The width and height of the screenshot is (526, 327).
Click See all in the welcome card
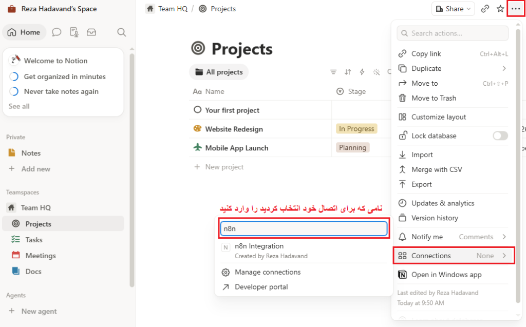pos(19,106)
